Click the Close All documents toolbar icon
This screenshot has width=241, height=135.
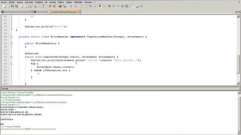point(26,6)
